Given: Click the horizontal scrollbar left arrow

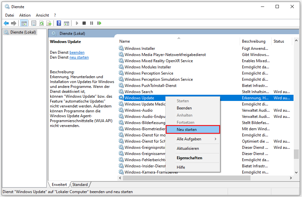Looking at the screenshot, I should click(120, 178).
